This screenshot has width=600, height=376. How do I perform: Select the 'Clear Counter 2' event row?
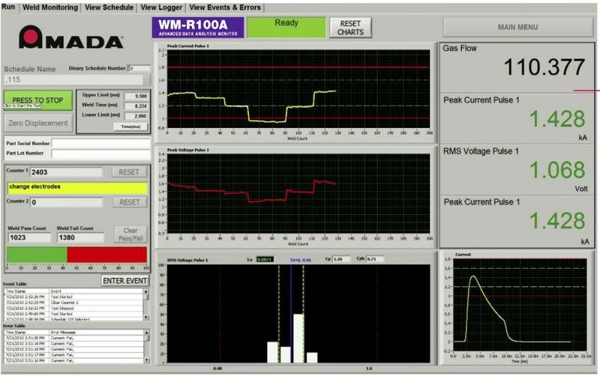[73, 303]
